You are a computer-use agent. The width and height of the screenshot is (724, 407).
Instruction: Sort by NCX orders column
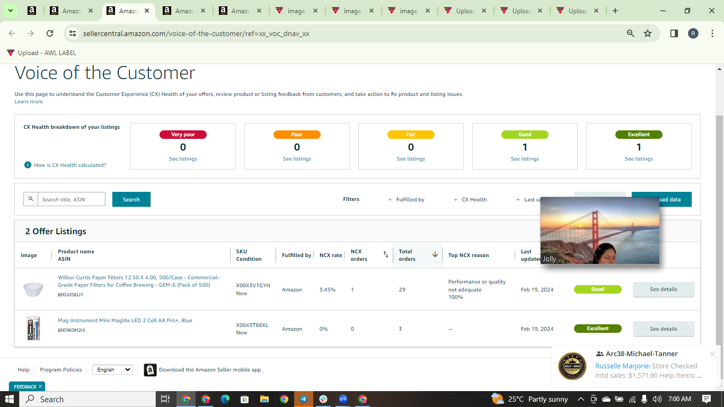(386, 255)
